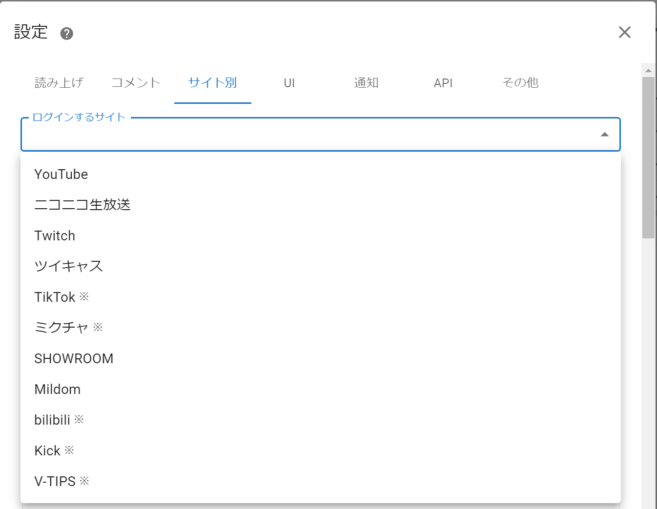Select ニコニコ生放送 option

[82, 205]
